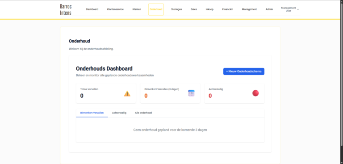Viewport: 343px width, 164px height.
Task: Go to the Sales page
Action: [193, 9]
